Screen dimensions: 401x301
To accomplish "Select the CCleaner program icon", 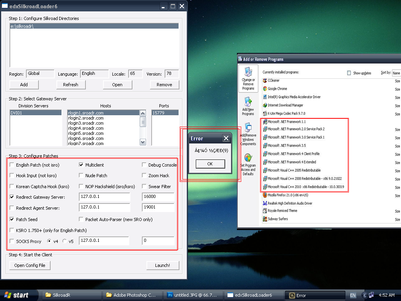I will (x=265, y=80).
